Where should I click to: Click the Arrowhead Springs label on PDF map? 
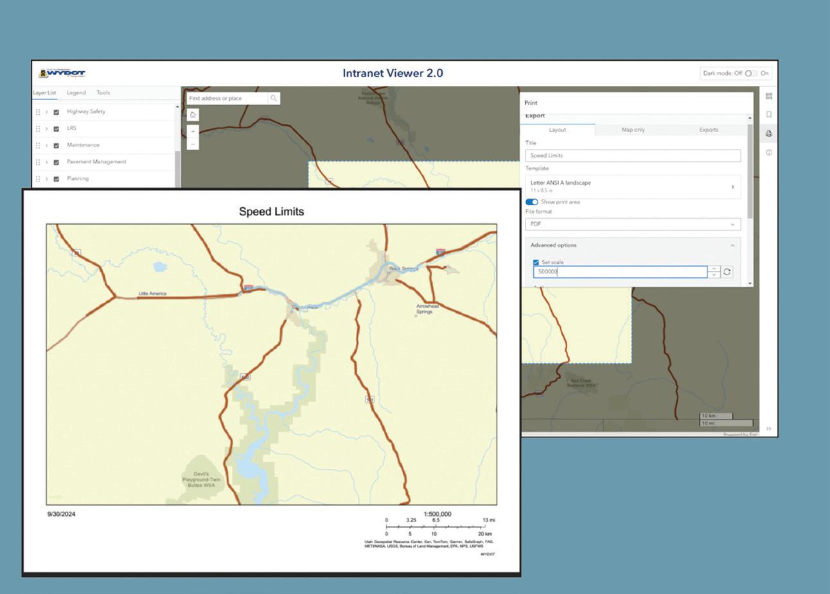[x=427, y=309]
